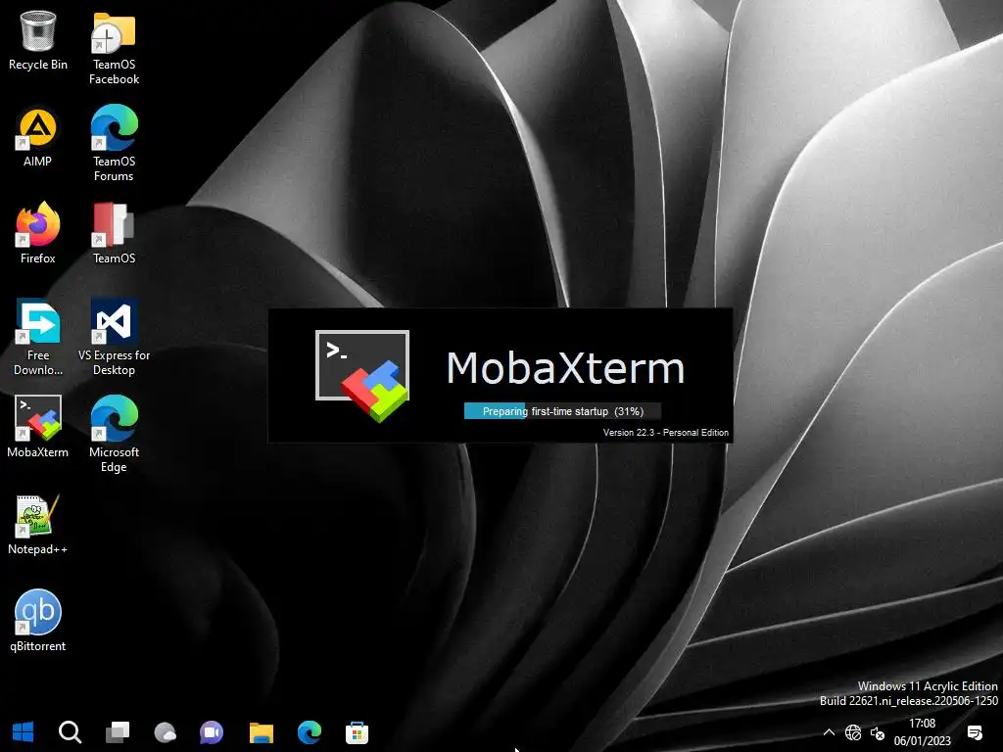Show hidden system tray icons
Image resolution: width=1003 pixels, height=752 pixels.
click(x=829, y=732)
